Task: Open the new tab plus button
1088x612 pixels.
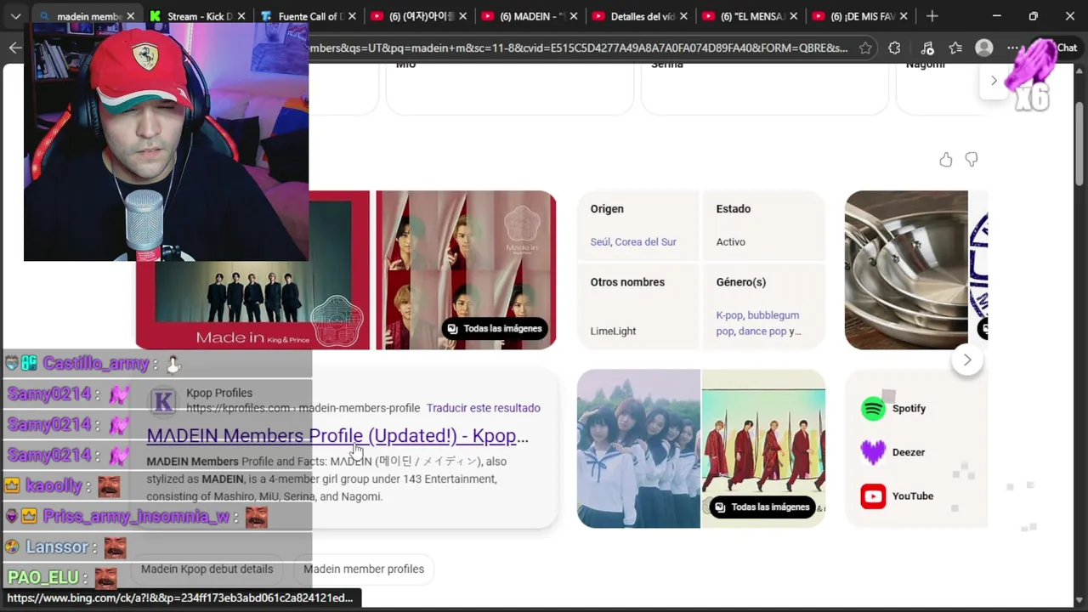Action: (x=932, y=15)
